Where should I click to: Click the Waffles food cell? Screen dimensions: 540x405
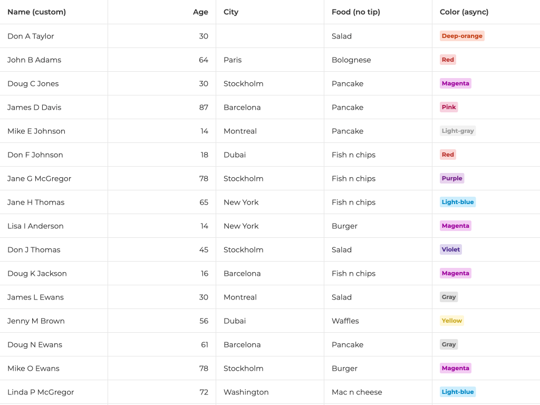click(345, 321)
